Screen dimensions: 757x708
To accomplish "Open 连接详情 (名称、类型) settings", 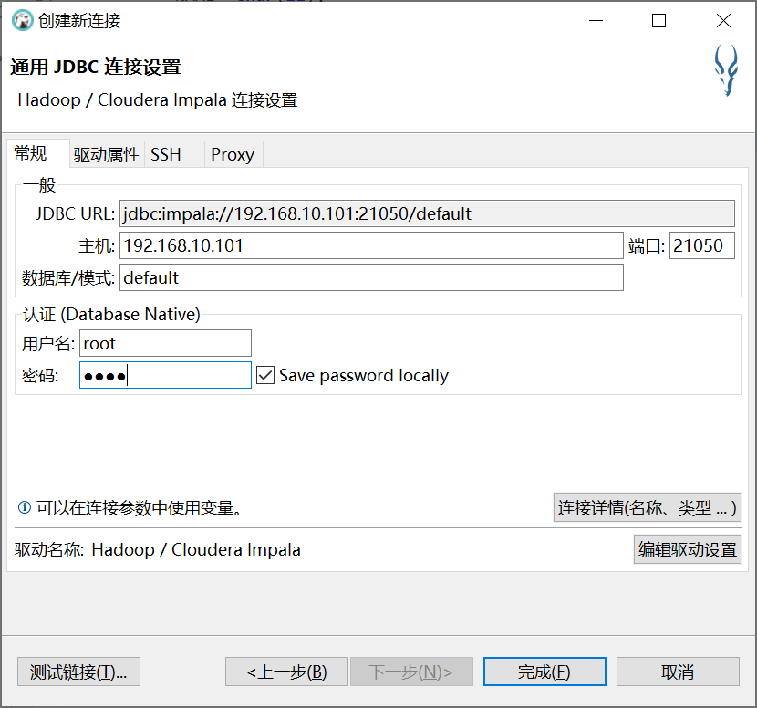I will tap(648, 507).
